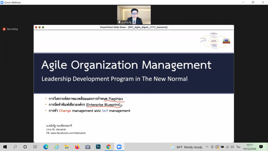Click the PowerPoint Slide Show title text
This screenshot has height=151, width=268.
134,27
